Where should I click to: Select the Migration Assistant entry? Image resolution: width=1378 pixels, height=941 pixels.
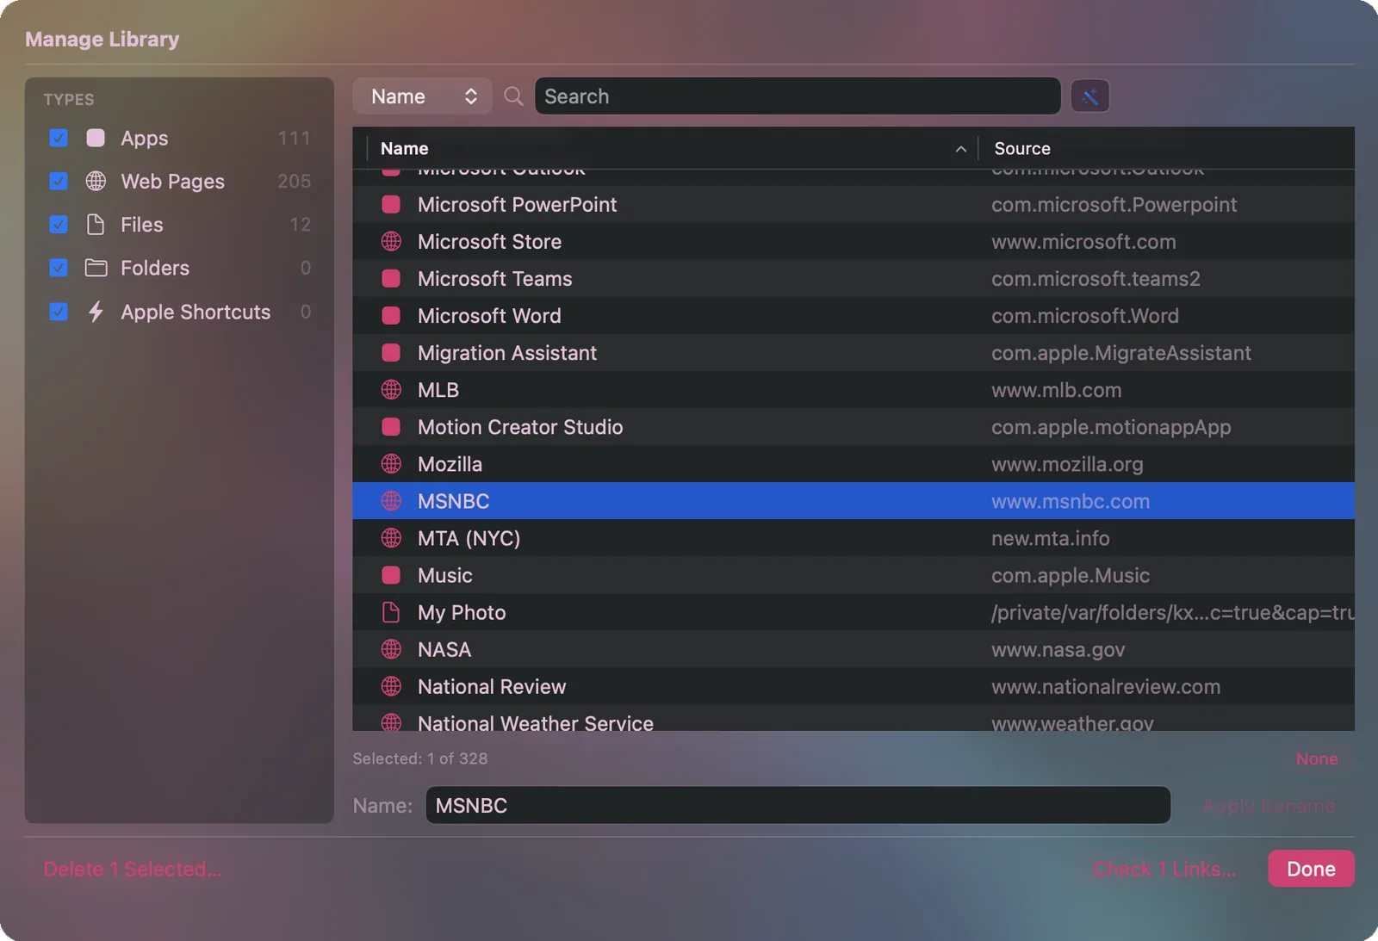[x=853, y=353]
